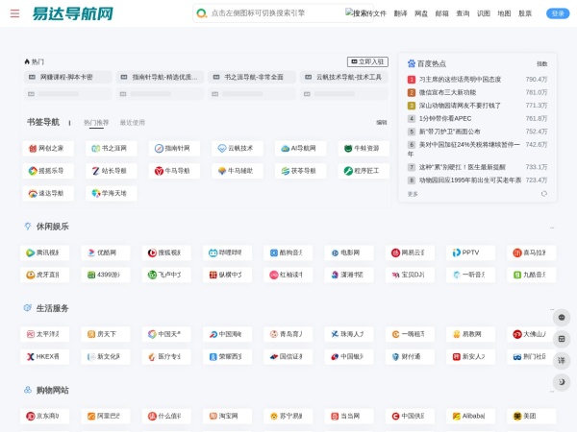This screenshot has width=577, height=432.
Task: Open the 购物网站 section more options
Action: tap(551, 391)
